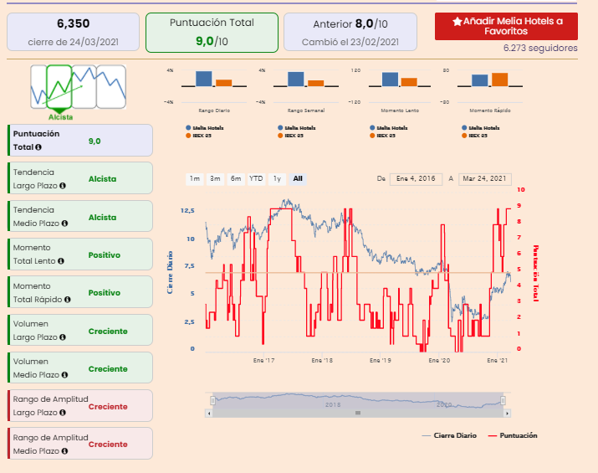This screenshot has height=473, width=598.
Task: Click the Momento Total Lento Positivo value
Action: [104, 255]
